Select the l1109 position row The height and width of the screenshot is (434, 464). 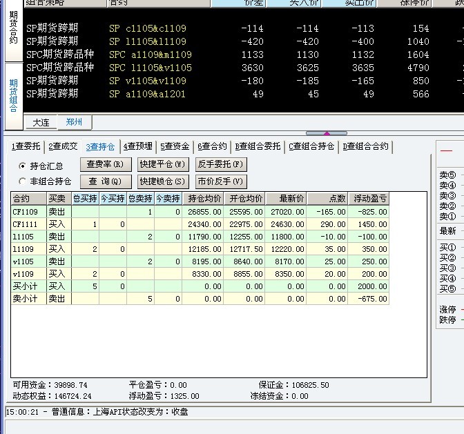click(x=200, y=249)
